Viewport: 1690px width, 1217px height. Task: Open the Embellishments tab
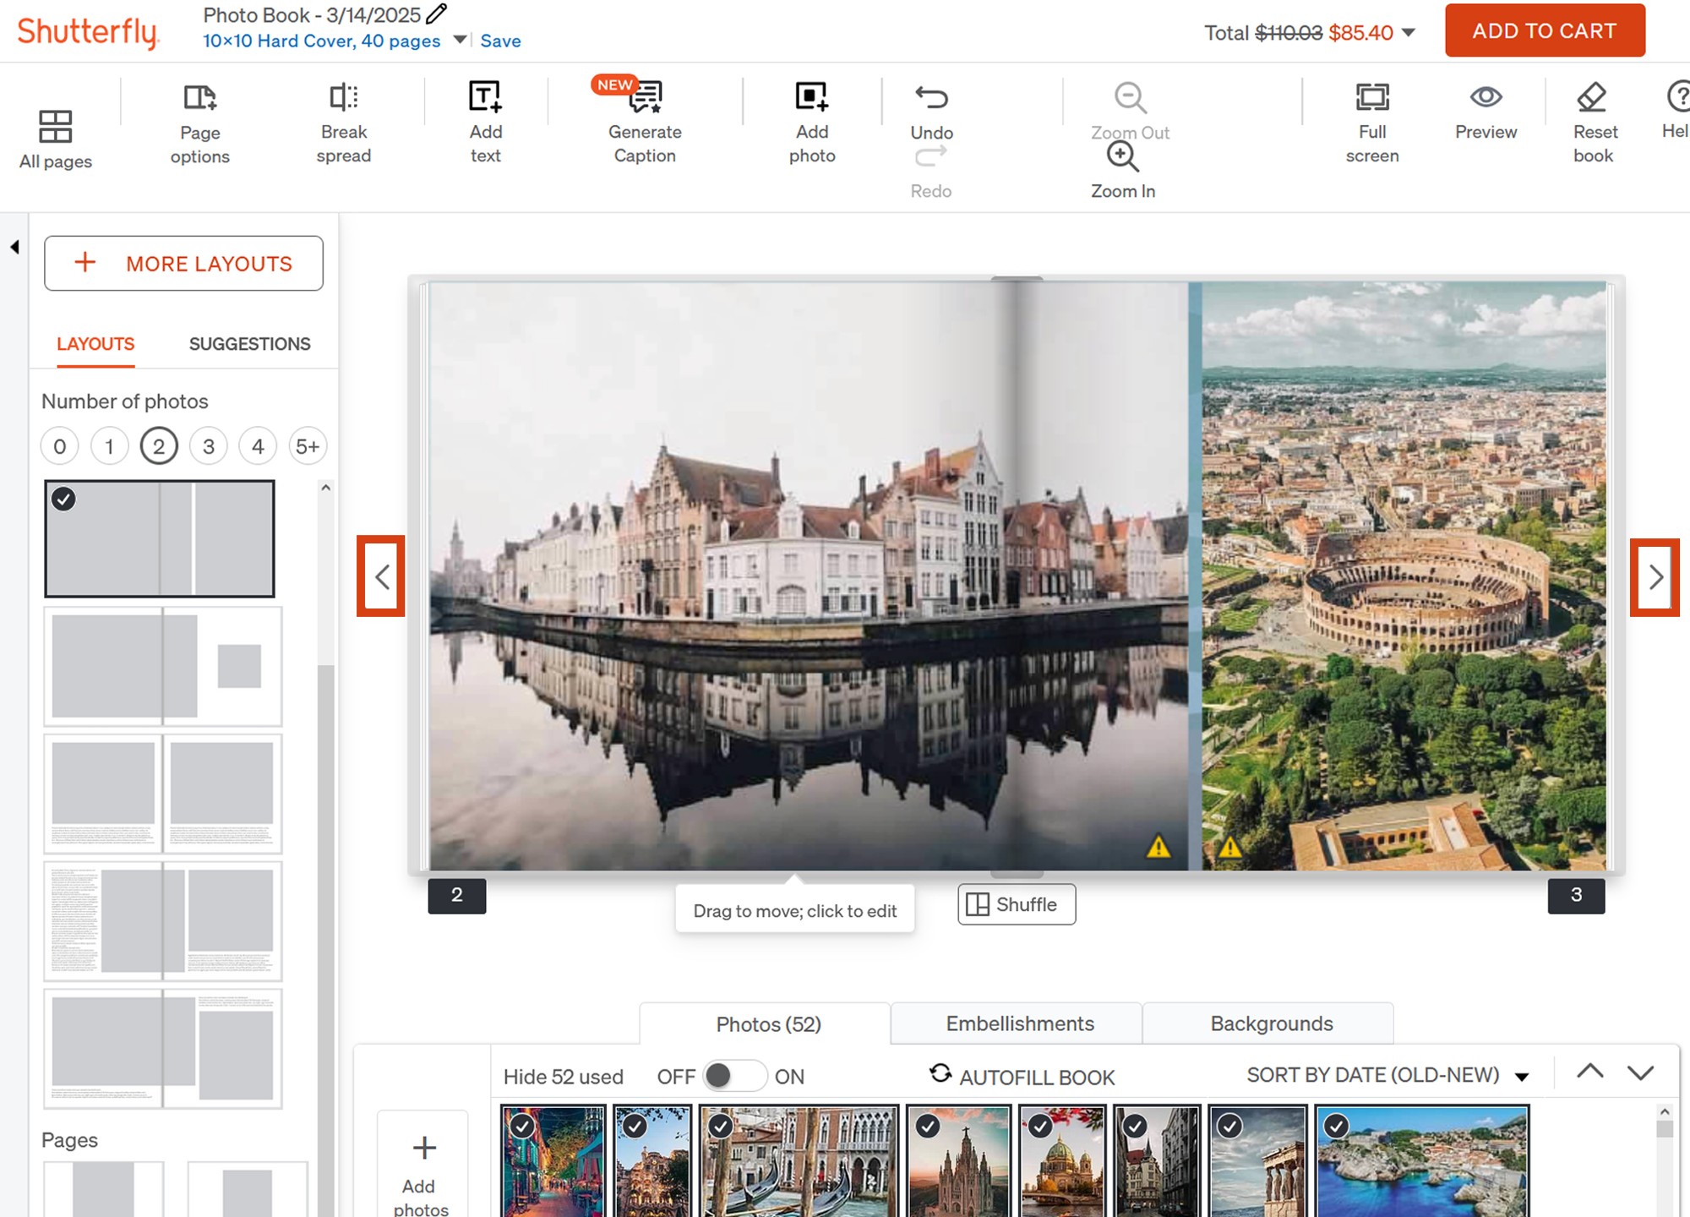[x=1019, y=1023]
